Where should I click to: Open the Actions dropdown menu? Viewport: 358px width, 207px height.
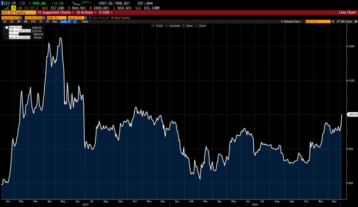(x=86, y=12)
